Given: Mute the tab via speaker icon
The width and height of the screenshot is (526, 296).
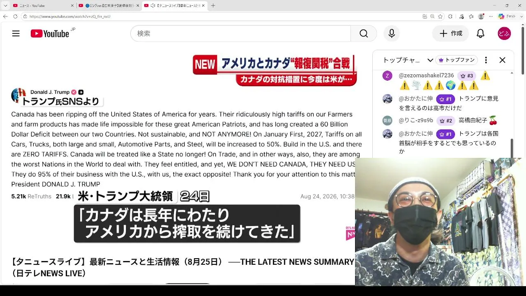Looking at the screenshot, I should coord(153,5).
